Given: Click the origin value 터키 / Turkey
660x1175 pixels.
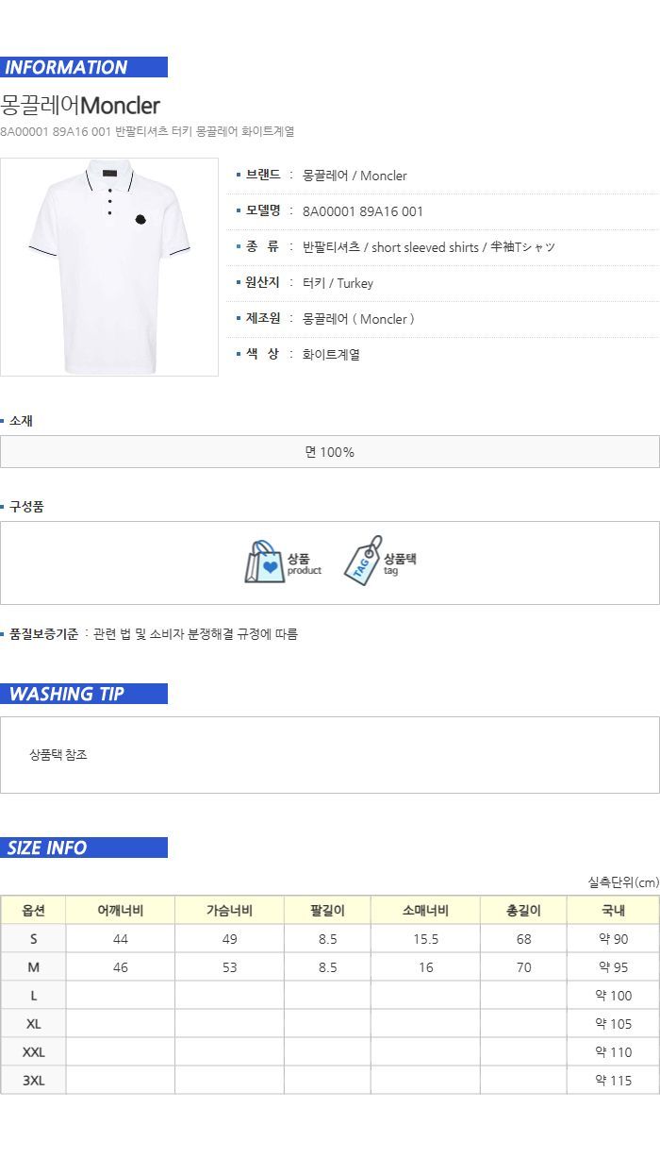Looking at the screenshot, I should (x=338, y=283).
